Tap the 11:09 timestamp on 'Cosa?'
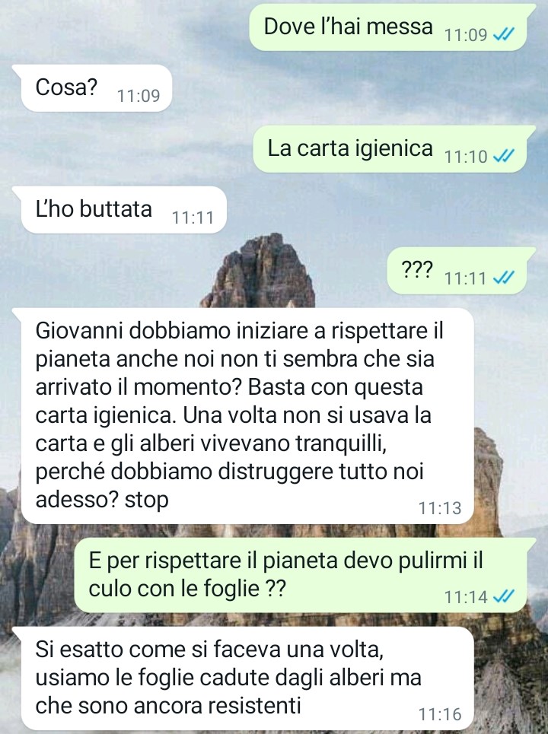This screenshot has width=548, height=734. click(139, 96)
